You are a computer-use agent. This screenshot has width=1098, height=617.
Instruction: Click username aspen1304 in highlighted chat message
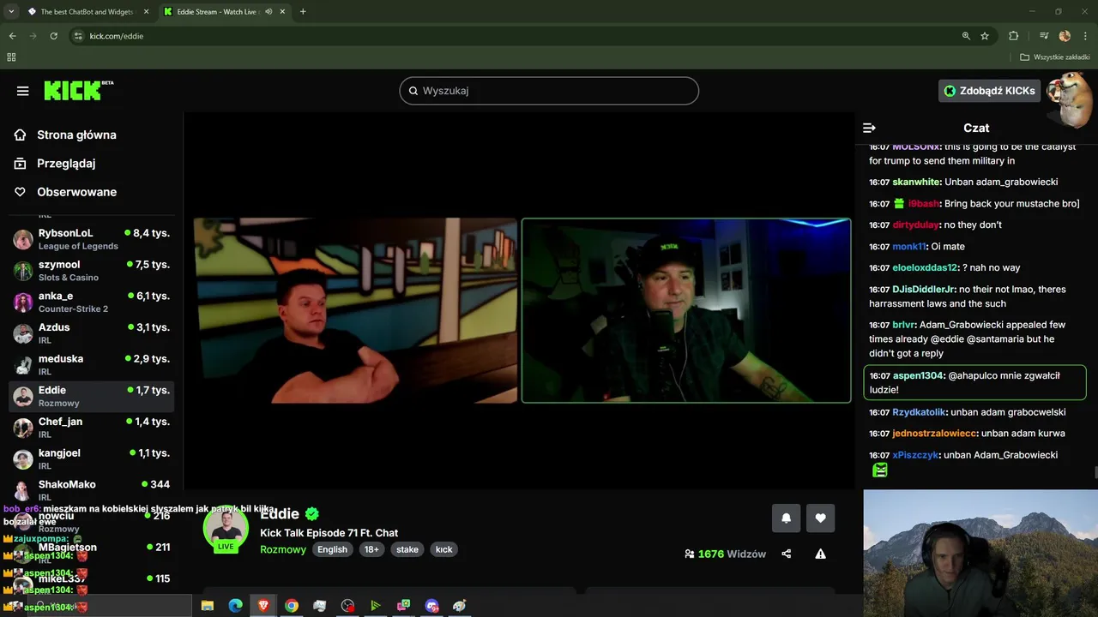[x=919, y=375]
